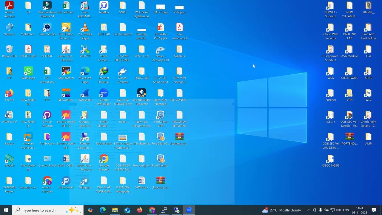Open the weather widget showing 27°C
The height and width of the screenshot is (215, 382).
[281, 210]
